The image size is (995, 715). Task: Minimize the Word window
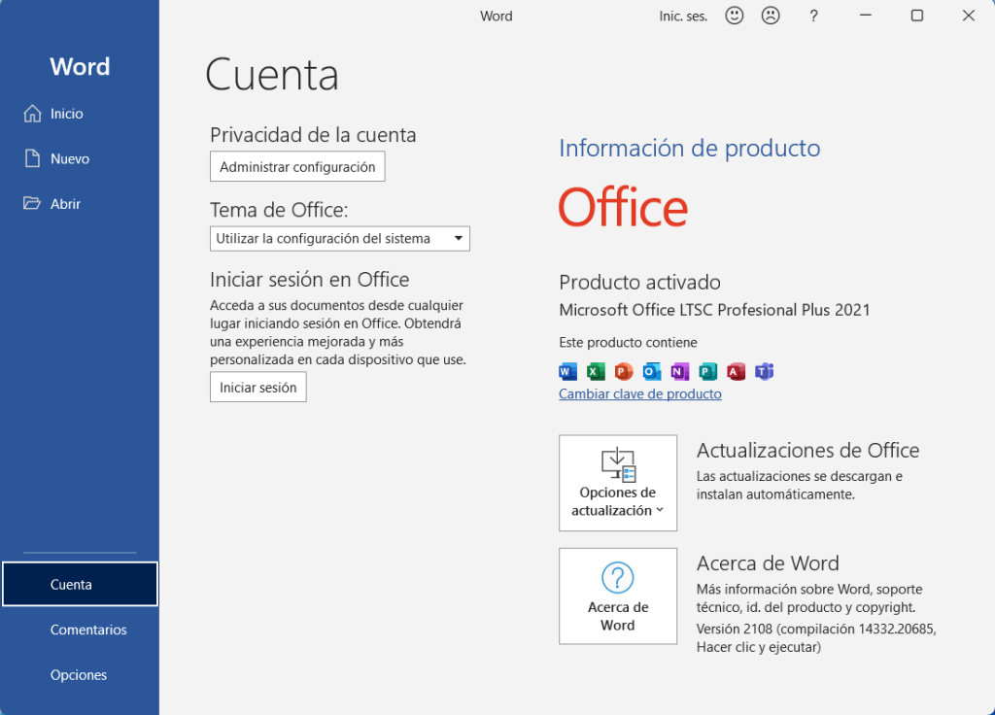point(866,16)
